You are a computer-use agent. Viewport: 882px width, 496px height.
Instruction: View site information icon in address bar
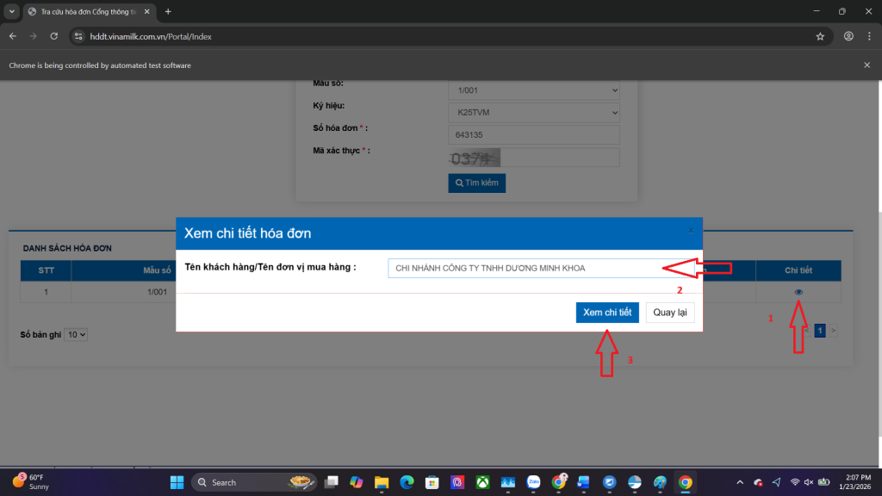[x=78, y=37]
